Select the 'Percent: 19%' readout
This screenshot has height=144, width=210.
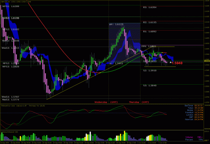click(x=194, y=140)
